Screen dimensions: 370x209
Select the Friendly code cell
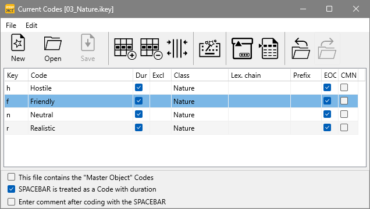80,101
